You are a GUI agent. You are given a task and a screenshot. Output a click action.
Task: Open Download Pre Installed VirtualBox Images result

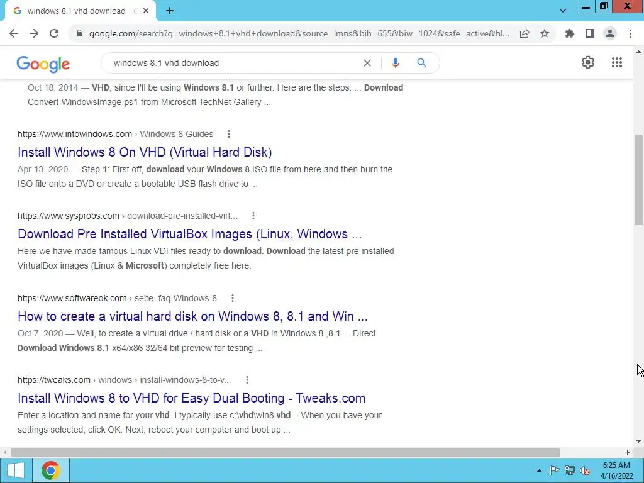pyautogui.click(x=190, y=234)
